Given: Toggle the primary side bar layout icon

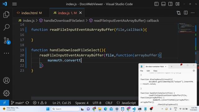Looking at the screenshot, I should [x=156, y=4].
